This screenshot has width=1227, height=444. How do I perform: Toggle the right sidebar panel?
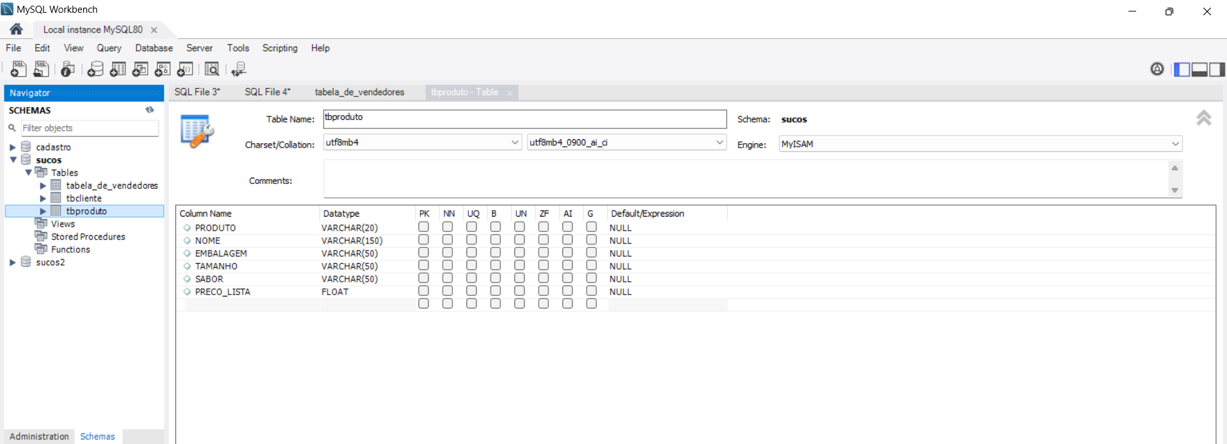1217,69
